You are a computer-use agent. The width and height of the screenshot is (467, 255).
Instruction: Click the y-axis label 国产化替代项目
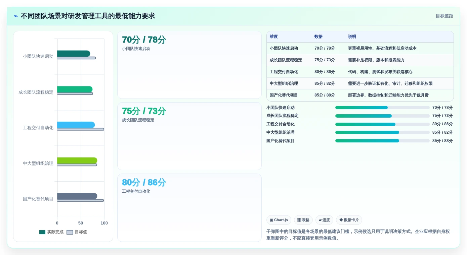click(38, 199)
